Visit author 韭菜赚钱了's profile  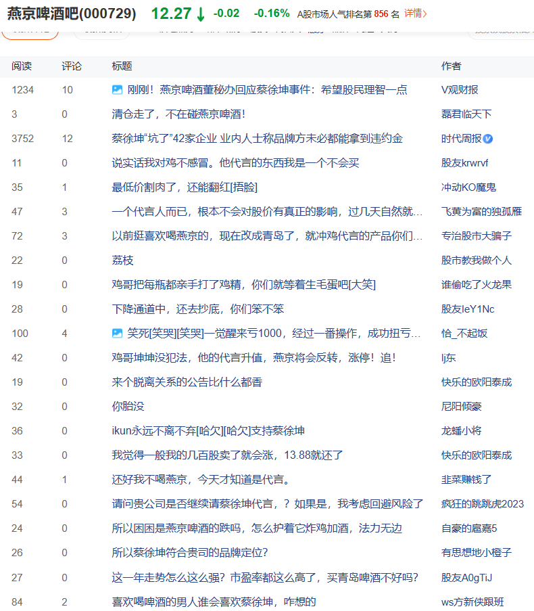click(x=466, y=480)
